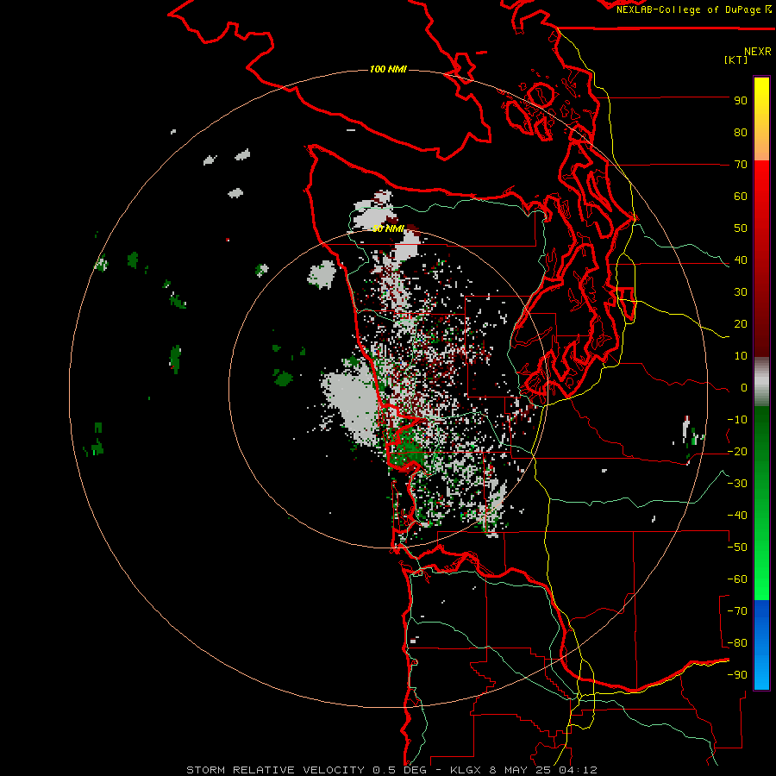Click the -10 value on velocity scale

point(737,420)
